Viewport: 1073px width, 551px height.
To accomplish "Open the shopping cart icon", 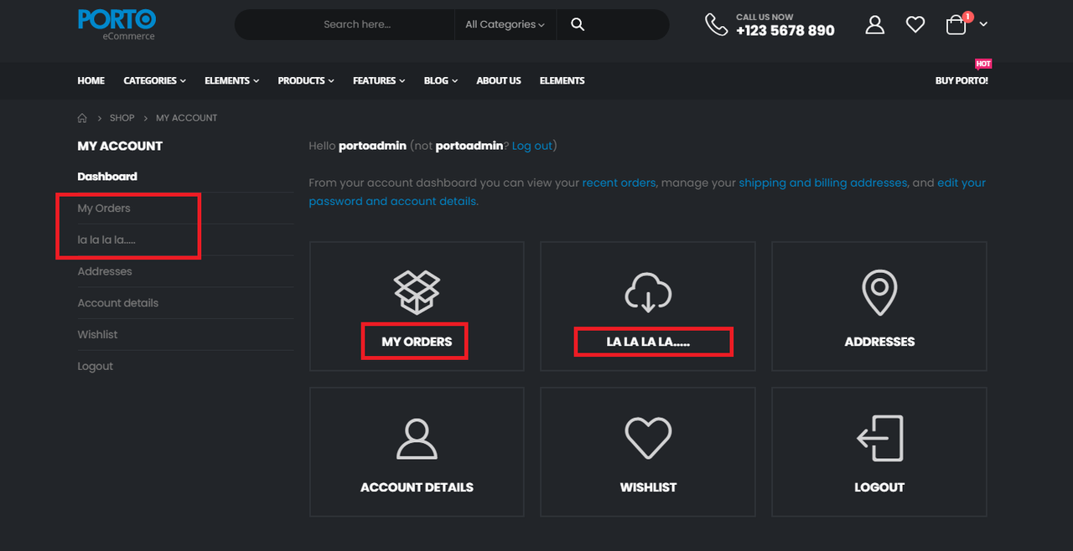I will click(956, 25).
